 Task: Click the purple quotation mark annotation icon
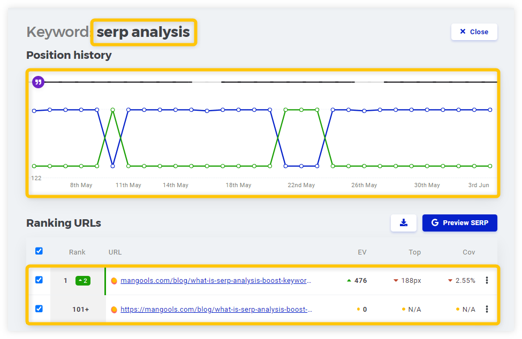(x=39, y=82)
